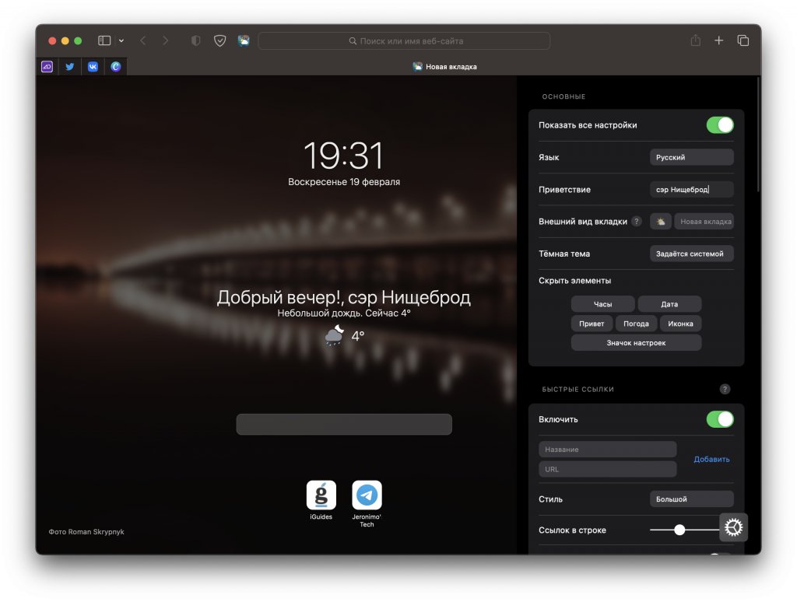Choose the tab icon emoji button
Image resolution: width=797 pixels, height=602 pixels.
(660, 221)
